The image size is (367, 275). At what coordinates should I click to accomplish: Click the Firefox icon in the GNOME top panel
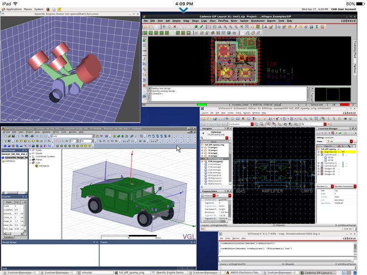click(x=48, y=9)
